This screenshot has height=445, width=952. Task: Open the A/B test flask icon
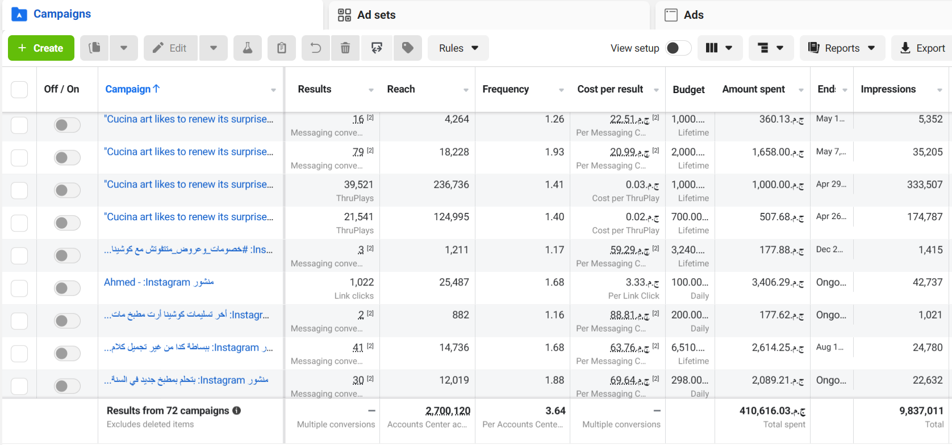click(248, 48)
